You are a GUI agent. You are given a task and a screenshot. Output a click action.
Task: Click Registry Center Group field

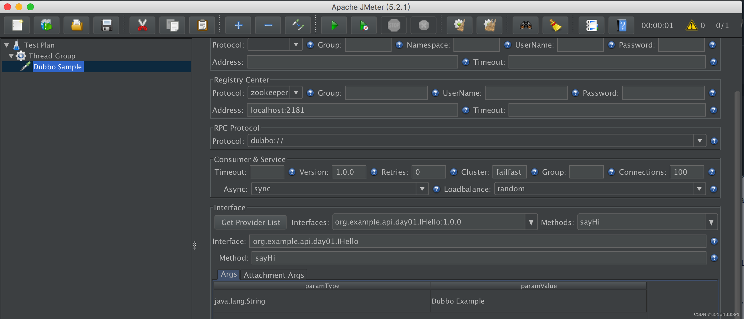[x=386, y=93]
